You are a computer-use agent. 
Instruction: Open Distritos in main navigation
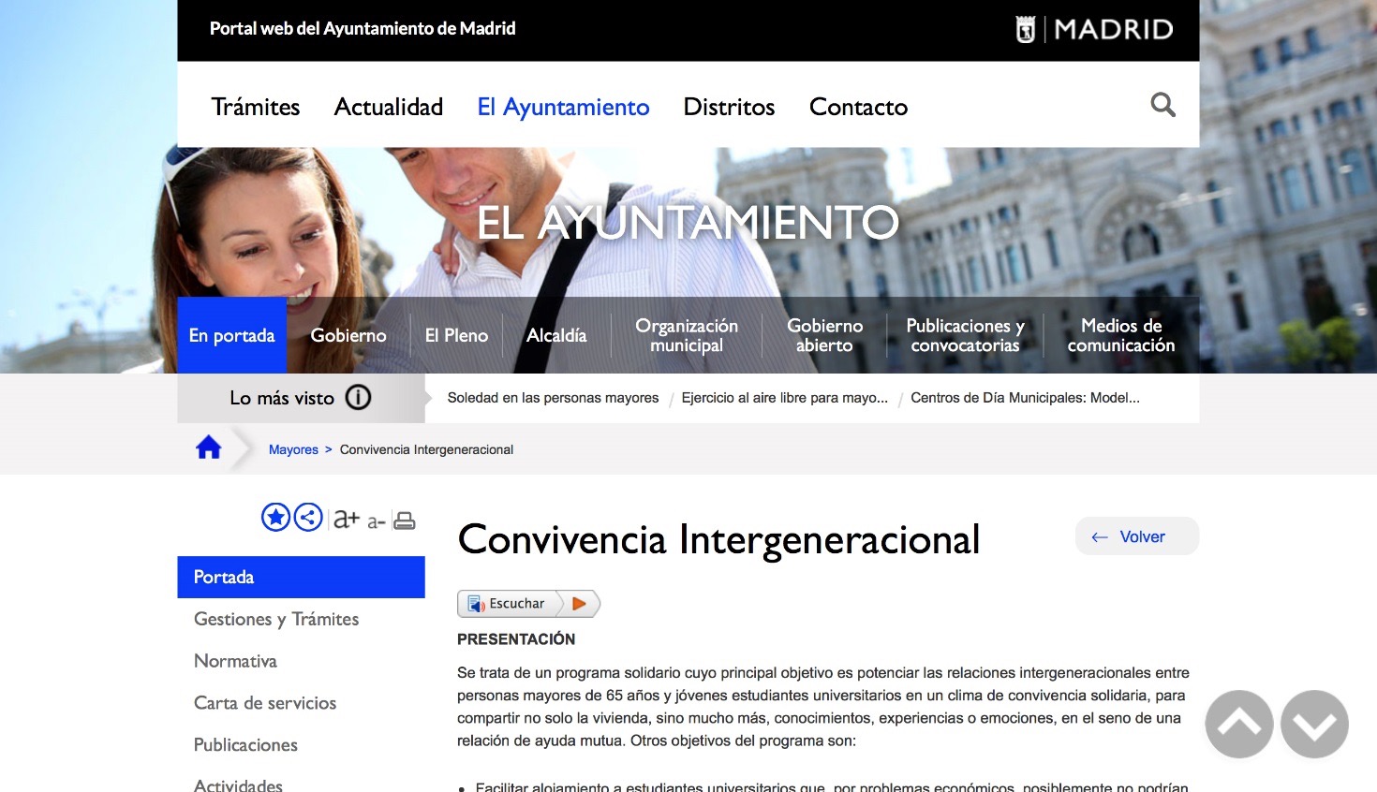point(729,107)
